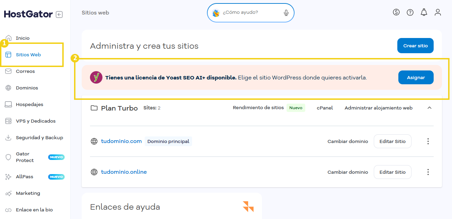The image size is (452, 219).
Task: Open the help question mark icon
Action: point(410,12)
